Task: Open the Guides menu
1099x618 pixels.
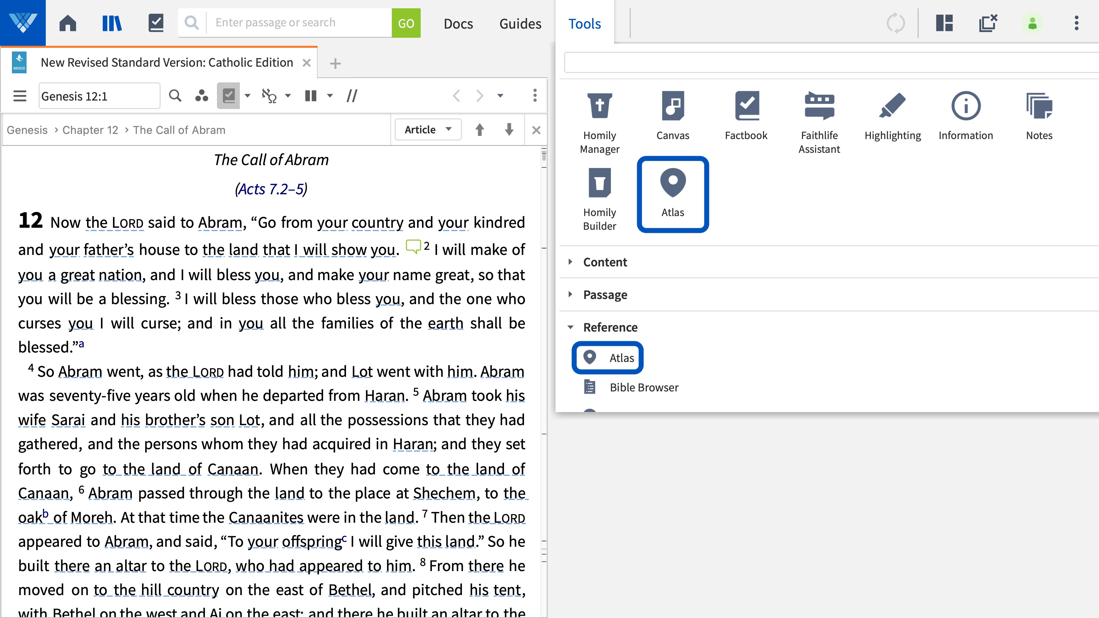Action: click(x=520, y=23)
